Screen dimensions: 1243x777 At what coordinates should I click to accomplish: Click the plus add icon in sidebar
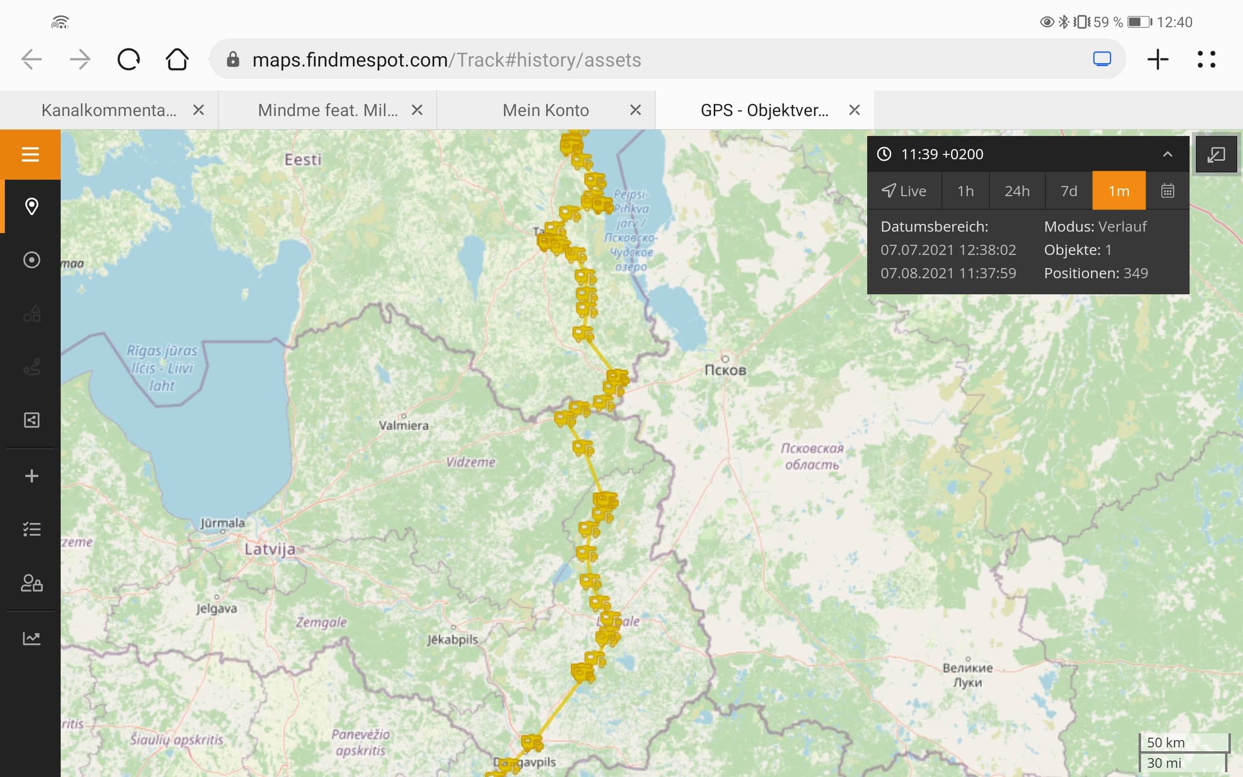(32, 476)
